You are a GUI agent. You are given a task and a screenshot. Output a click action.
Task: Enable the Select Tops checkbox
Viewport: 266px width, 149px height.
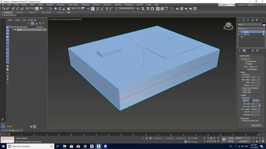(242, 90)
